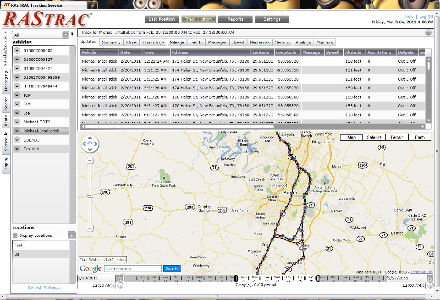Click the map Search button
Viewport: 440px width, 300px height.
pyautogui.click(x=172, y=268)
